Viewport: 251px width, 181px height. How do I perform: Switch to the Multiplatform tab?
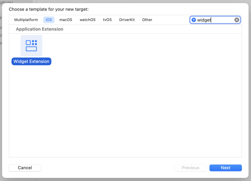point(26,20)
